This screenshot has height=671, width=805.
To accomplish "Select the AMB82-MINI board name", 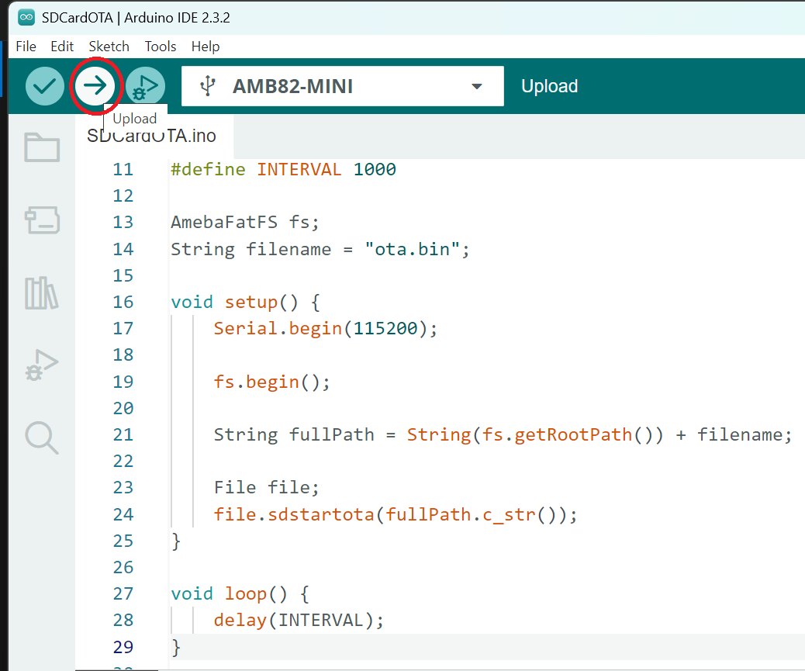I will coord(292,86).
